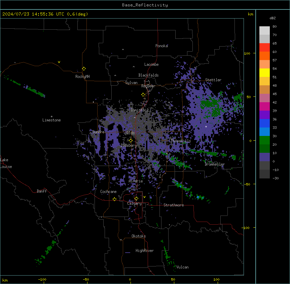
Task: Click the yellow diamond marker just above Calgary label
Action: (x=136, y=199)
